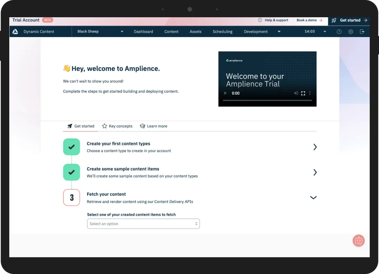Open the video fullscreen icon
Image resolution: width=379 pixels, height=274 pixels.
pyautogui.click(x=303, y=93)
